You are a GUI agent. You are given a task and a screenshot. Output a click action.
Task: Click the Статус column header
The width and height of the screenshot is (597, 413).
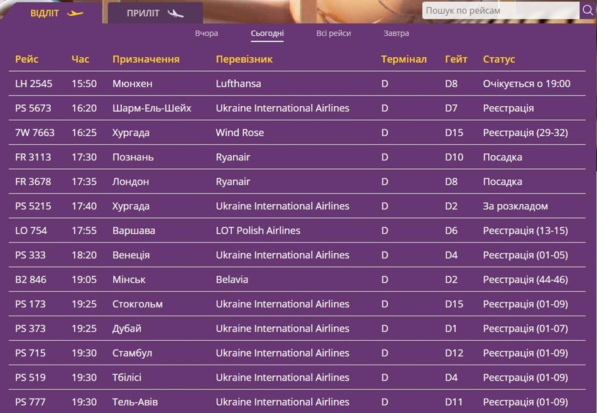(499, 60)
